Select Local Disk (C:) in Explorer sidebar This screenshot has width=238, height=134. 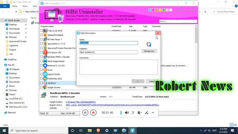[16, 99]
